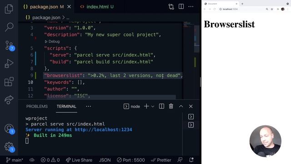This screenshot has height=164, width=291.
Task: Open the launch profile dropdown arrow
Action: [153, 106]
